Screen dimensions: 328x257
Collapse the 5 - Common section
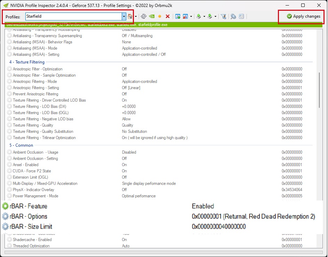click(21, 145)
